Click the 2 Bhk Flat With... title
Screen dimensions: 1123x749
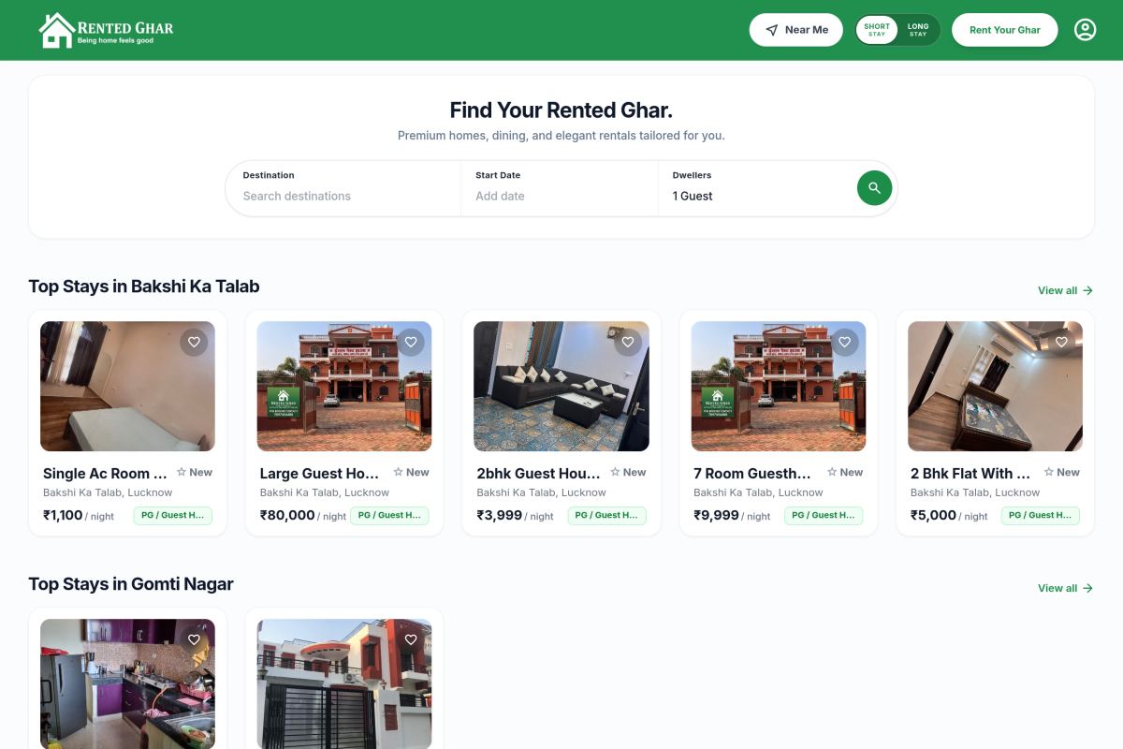click(x=971, y=473)
